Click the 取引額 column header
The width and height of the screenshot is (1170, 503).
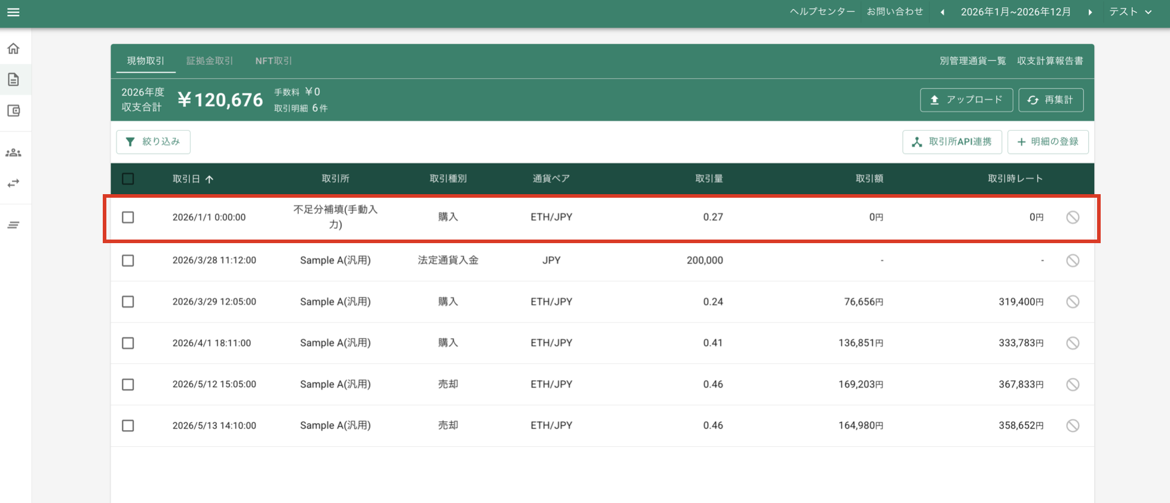(x=869, y=179)
